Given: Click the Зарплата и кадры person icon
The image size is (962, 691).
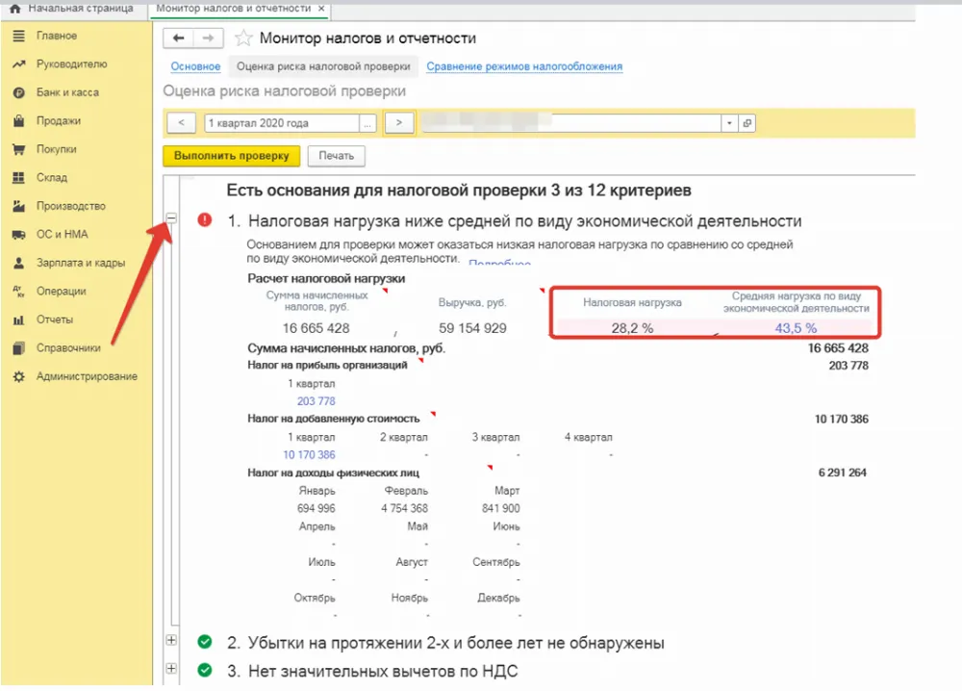Looking at the screenshot, I should [x=19, y=263].
